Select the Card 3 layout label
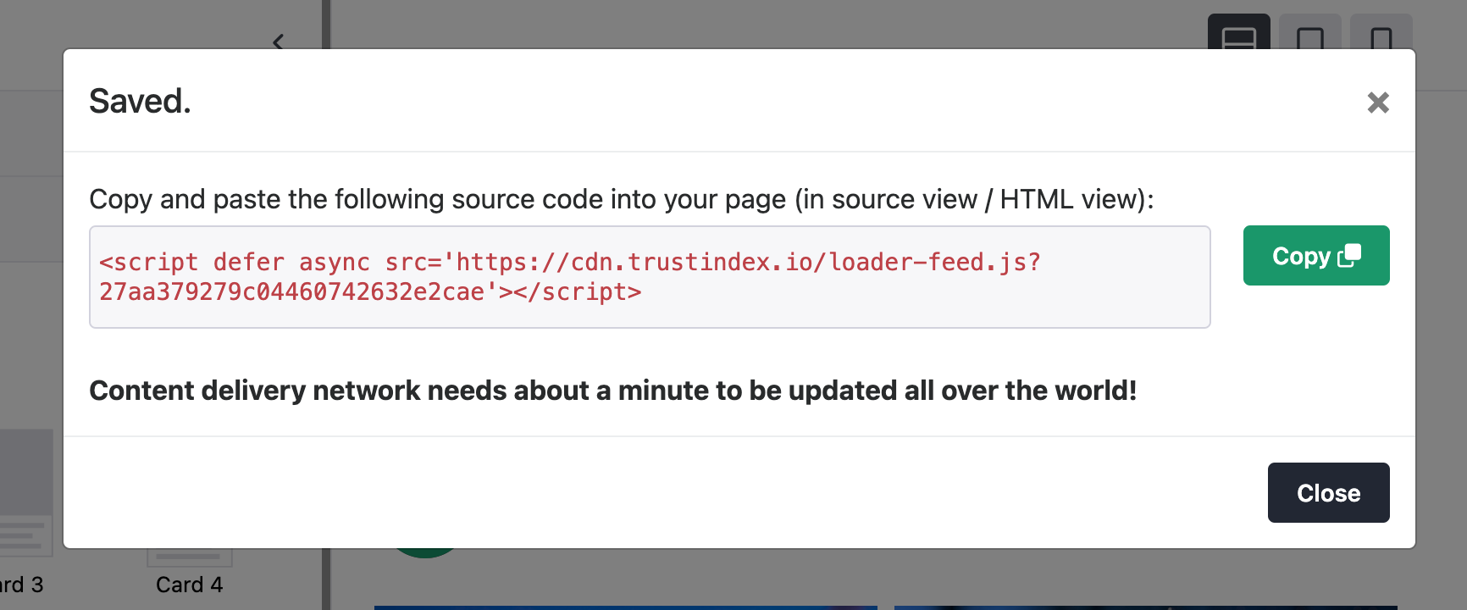Screen dimensions: 1467x610 22,585
